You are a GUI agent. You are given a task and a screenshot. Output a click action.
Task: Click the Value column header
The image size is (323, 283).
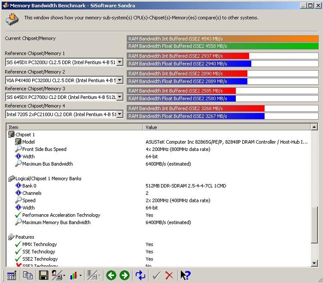pos(227,127)
